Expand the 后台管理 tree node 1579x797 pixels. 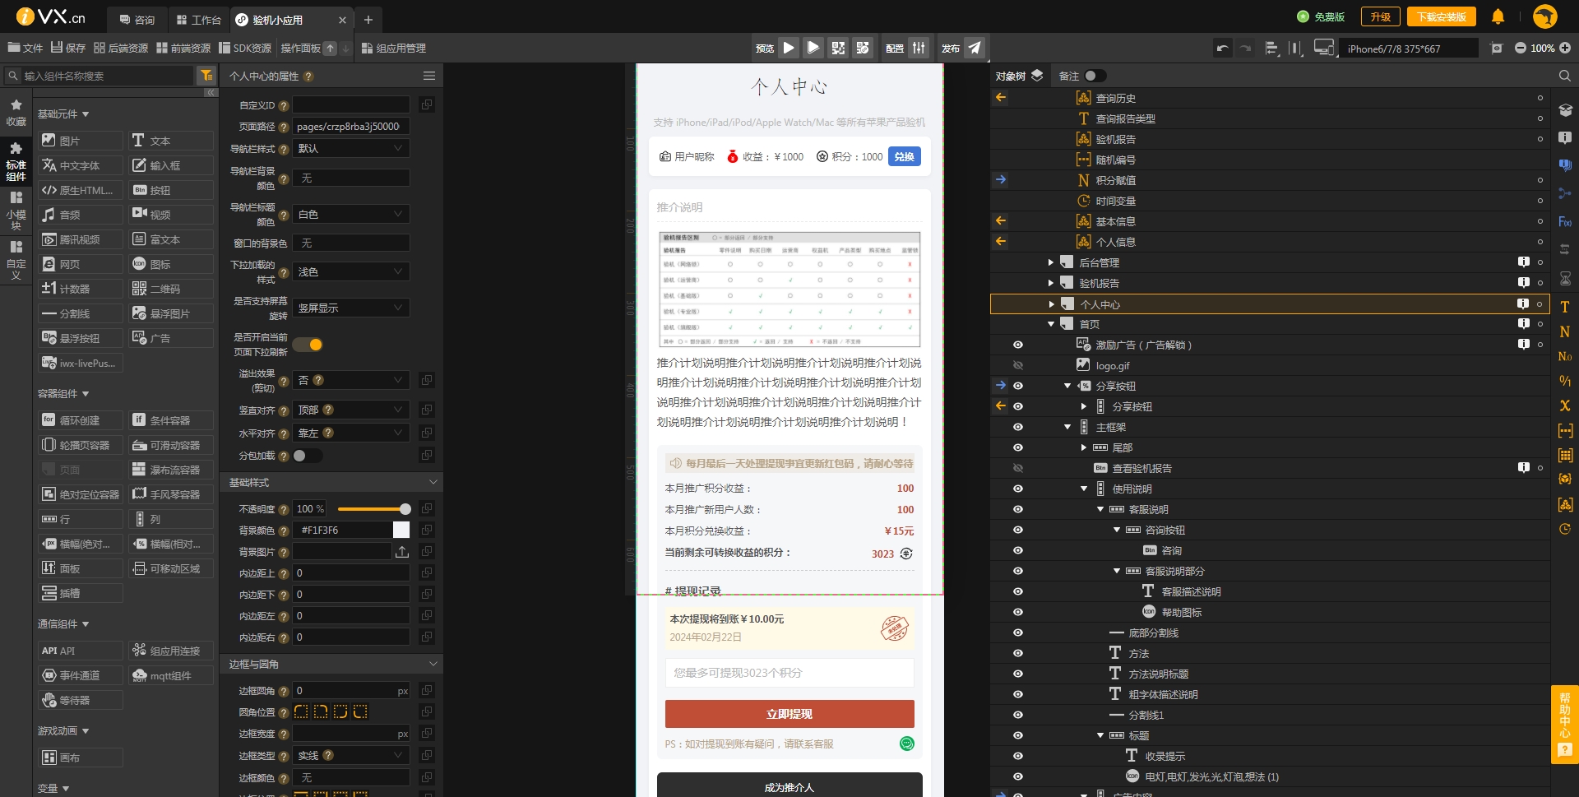1050,262
